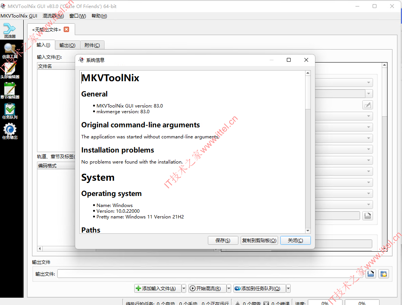Viewport: 402px width, 305px height.
Task: Click the 'Name: Windows' line
Action: (x=114, y=205)
